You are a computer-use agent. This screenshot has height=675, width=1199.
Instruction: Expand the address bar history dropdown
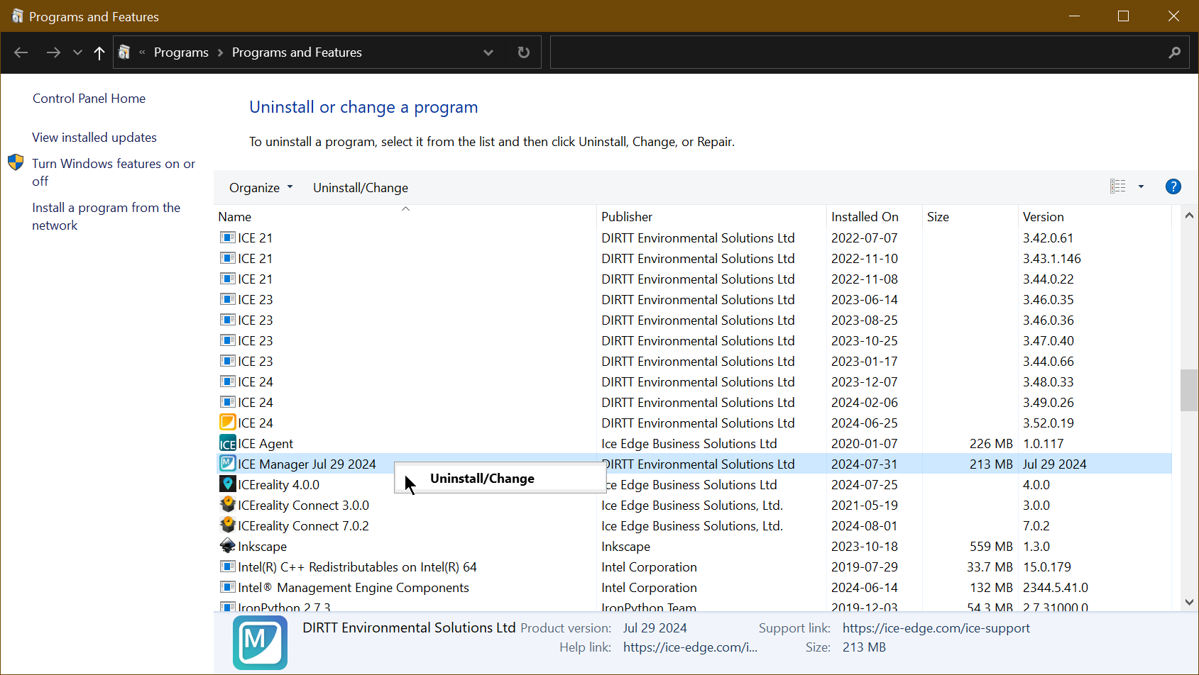point(488,52)
